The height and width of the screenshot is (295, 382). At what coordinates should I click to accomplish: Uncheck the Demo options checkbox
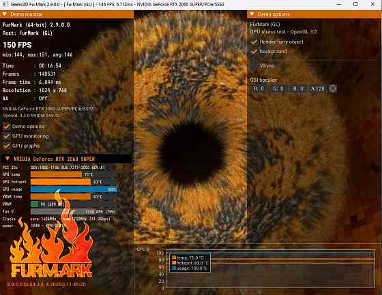click(x=7, y=127)
